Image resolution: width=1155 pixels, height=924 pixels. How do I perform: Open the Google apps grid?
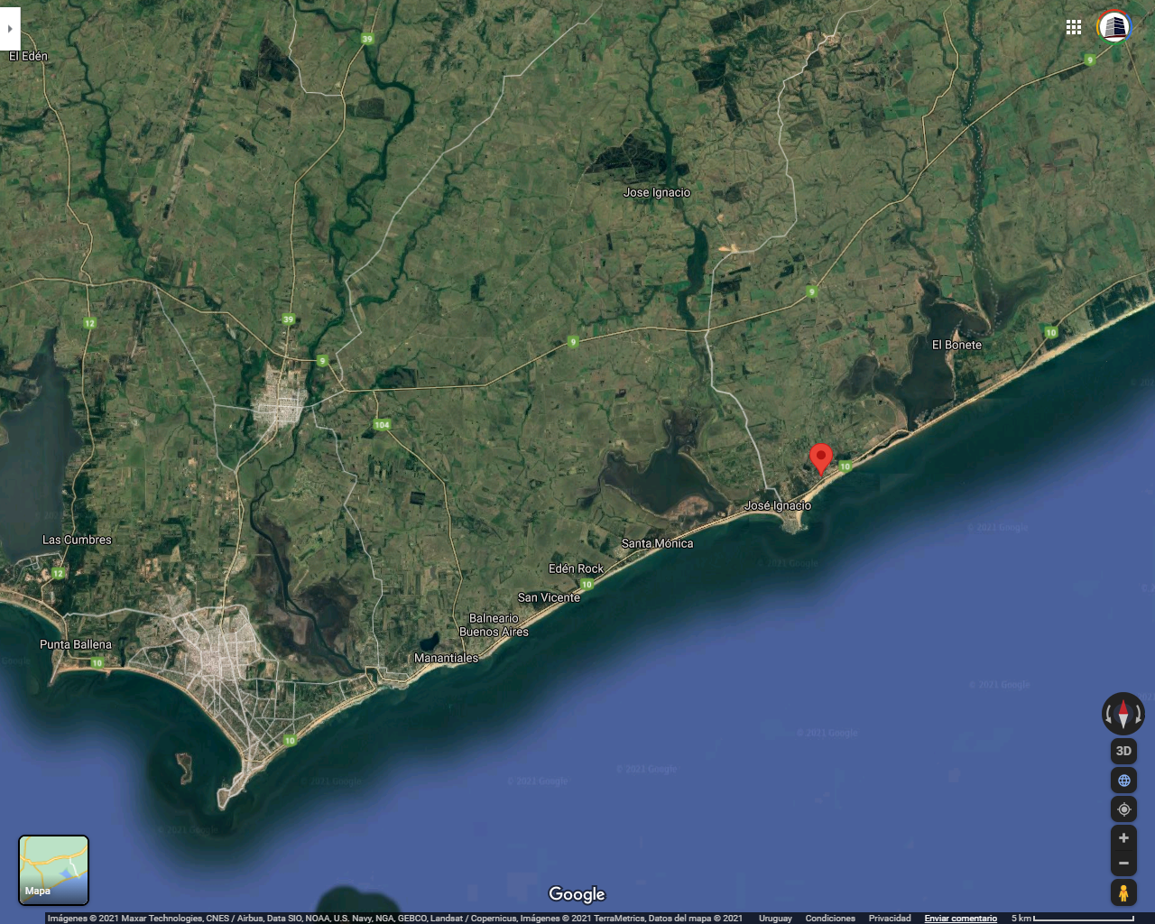[1074, 27]
